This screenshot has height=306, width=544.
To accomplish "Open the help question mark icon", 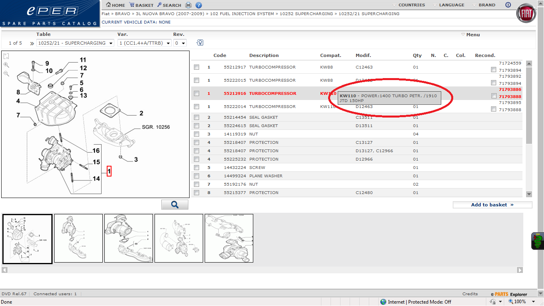I will (x=199, y=5).
